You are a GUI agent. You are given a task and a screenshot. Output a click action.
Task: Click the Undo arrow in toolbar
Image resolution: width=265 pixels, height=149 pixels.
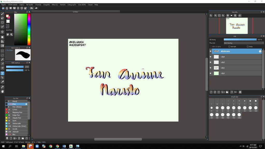[x=32, y=8]
